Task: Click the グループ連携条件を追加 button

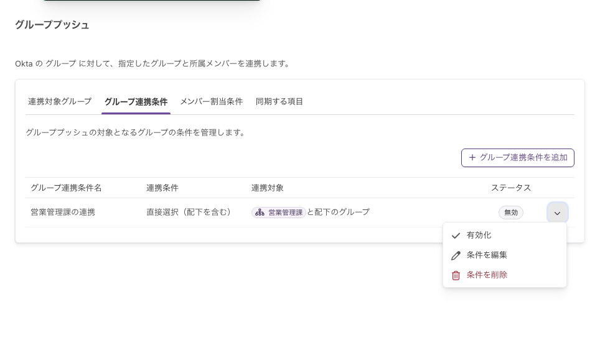Action: 518,158
